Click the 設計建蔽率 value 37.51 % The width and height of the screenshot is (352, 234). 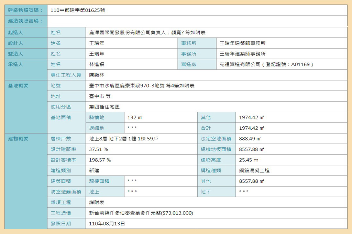[x=99, y=150]
